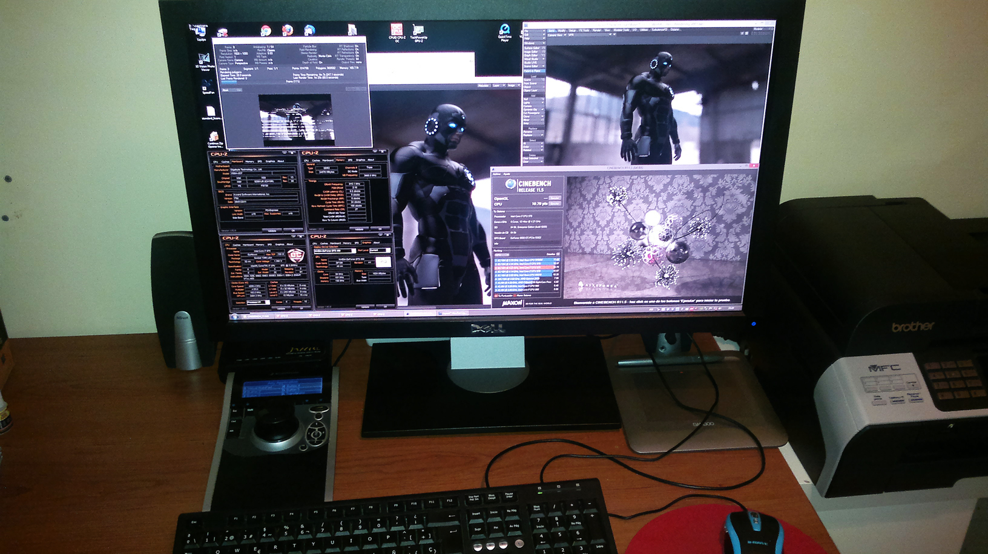Open the Thunderbird desktop shortcut
Screen dimensions: 988x554
[x=309, y=31]
